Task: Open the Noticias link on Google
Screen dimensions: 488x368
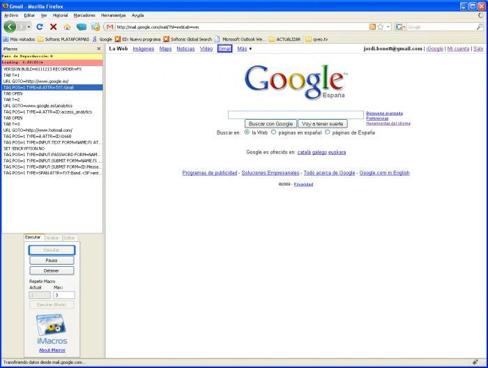Action: click(x=185, y=49)
